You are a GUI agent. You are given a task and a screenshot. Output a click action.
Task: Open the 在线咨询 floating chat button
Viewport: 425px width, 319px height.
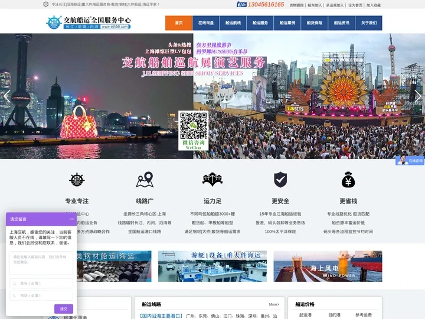click(x=410, y=161)
